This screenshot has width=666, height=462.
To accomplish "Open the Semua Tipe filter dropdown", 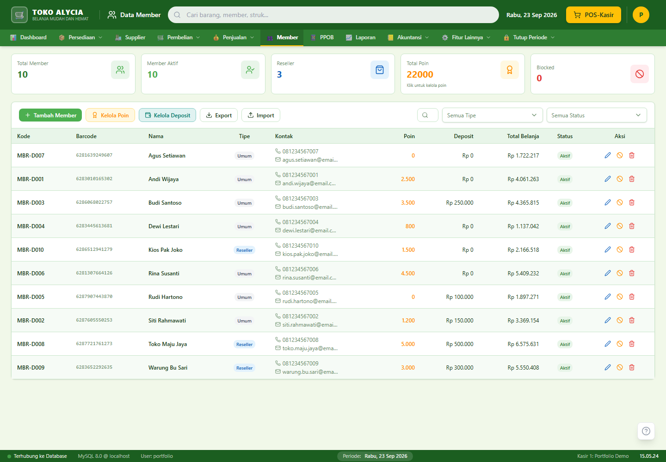I will 492,115.
